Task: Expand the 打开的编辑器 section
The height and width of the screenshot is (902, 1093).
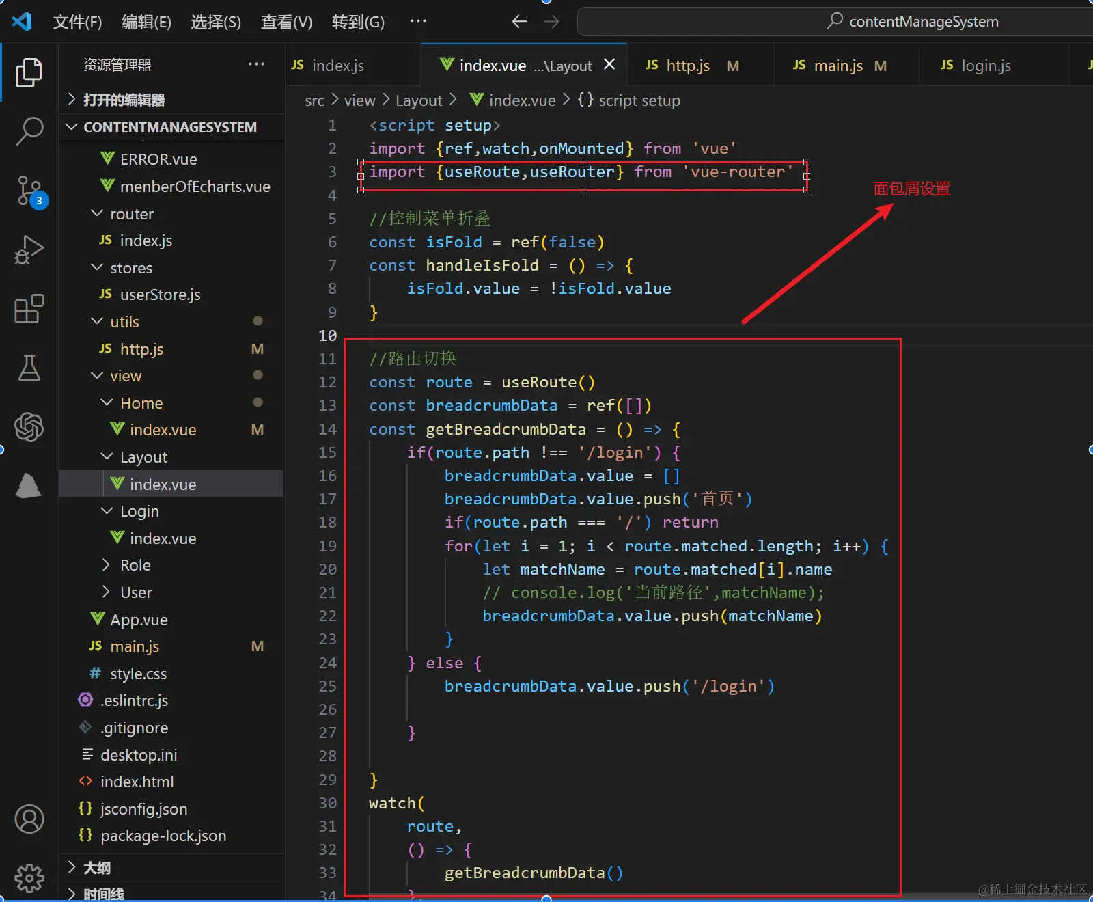Action: (124, 100)
